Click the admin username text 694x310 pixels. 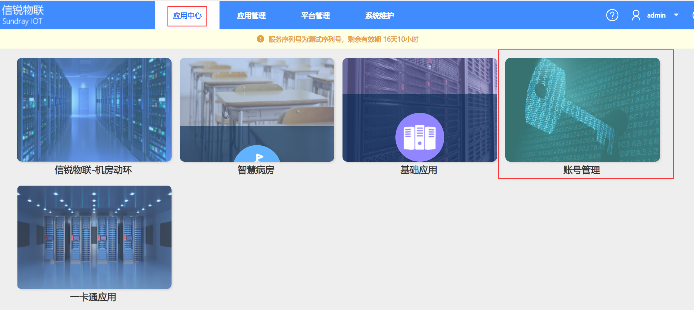pos(656,15)
